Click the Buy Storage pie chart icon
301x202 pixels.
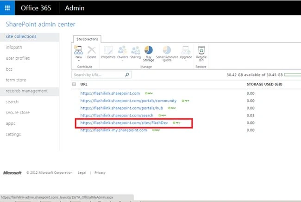(148, 50)
